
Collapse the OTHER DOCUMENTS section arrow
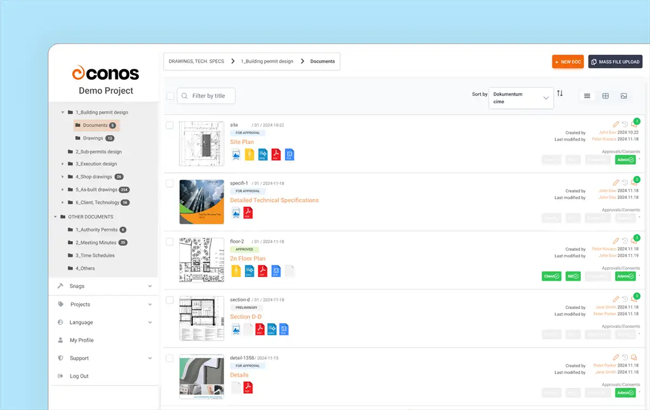click(55, 217)
